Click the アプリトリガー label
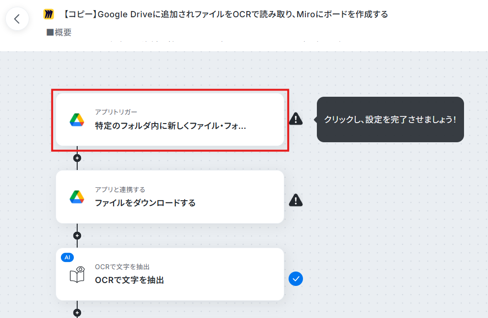Screen dimensions: 488x318 [116, 112]
